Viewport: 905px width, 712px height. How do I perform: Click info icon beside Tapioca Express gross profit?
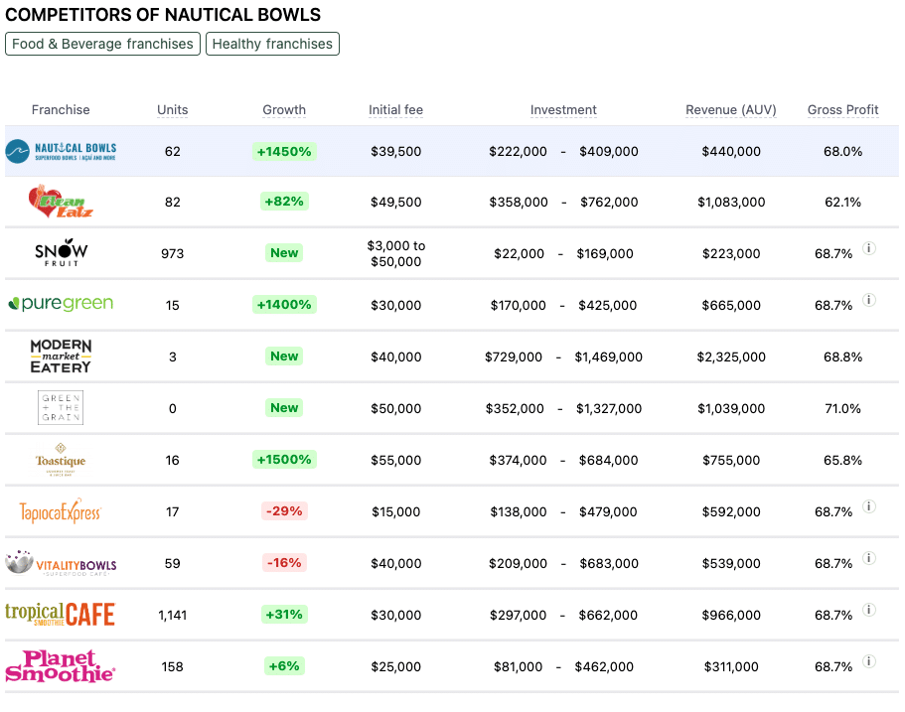click(869, 506)
